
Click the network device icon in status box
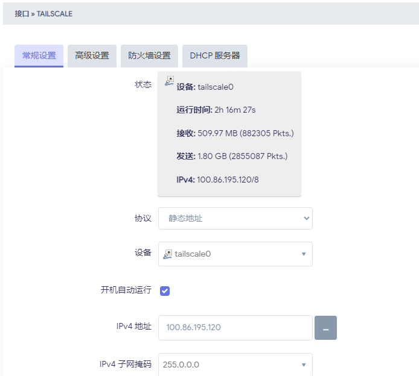point(170,81)
